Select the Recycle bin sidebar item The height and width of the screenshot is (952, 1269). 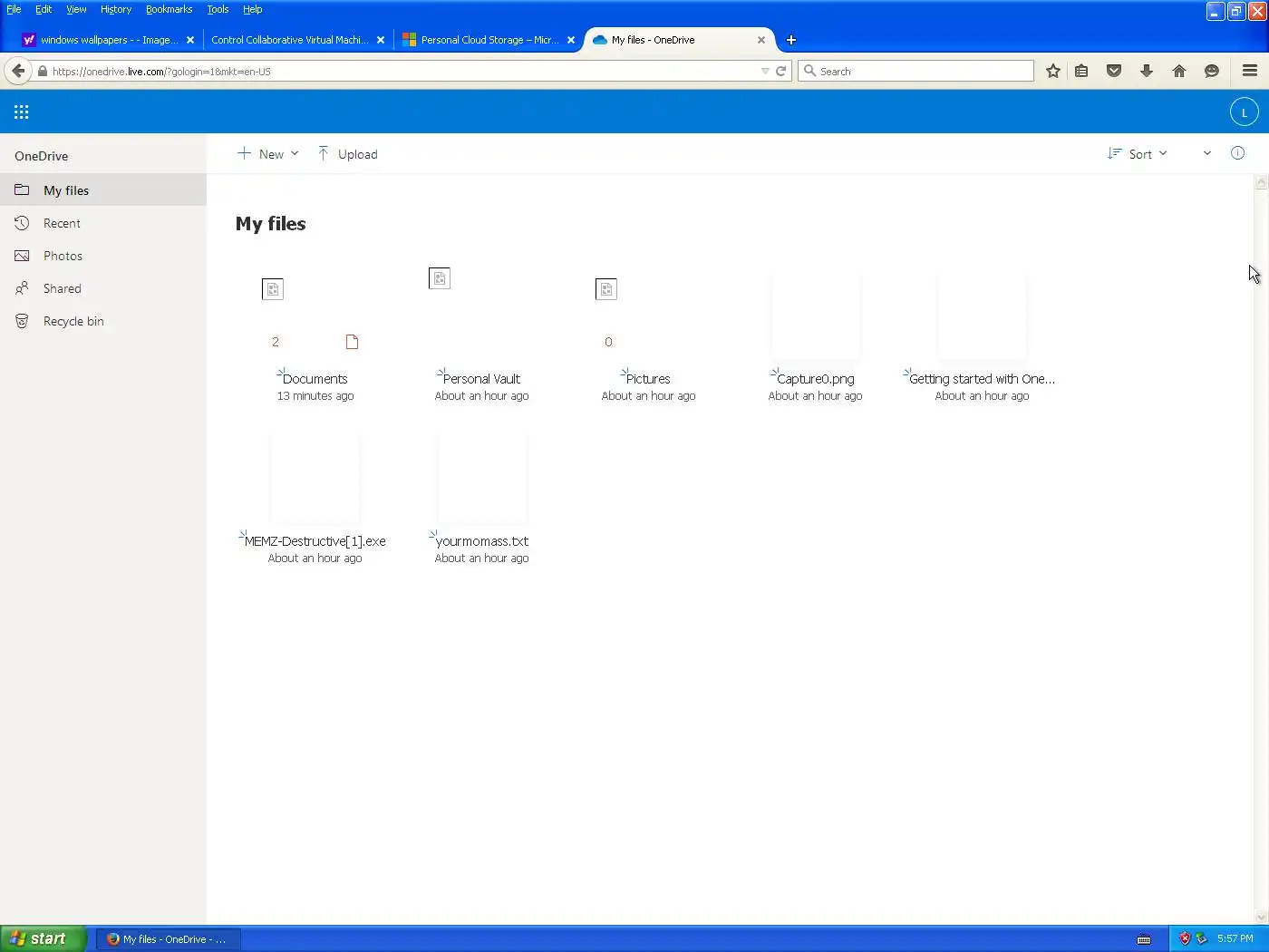point(103,321)
